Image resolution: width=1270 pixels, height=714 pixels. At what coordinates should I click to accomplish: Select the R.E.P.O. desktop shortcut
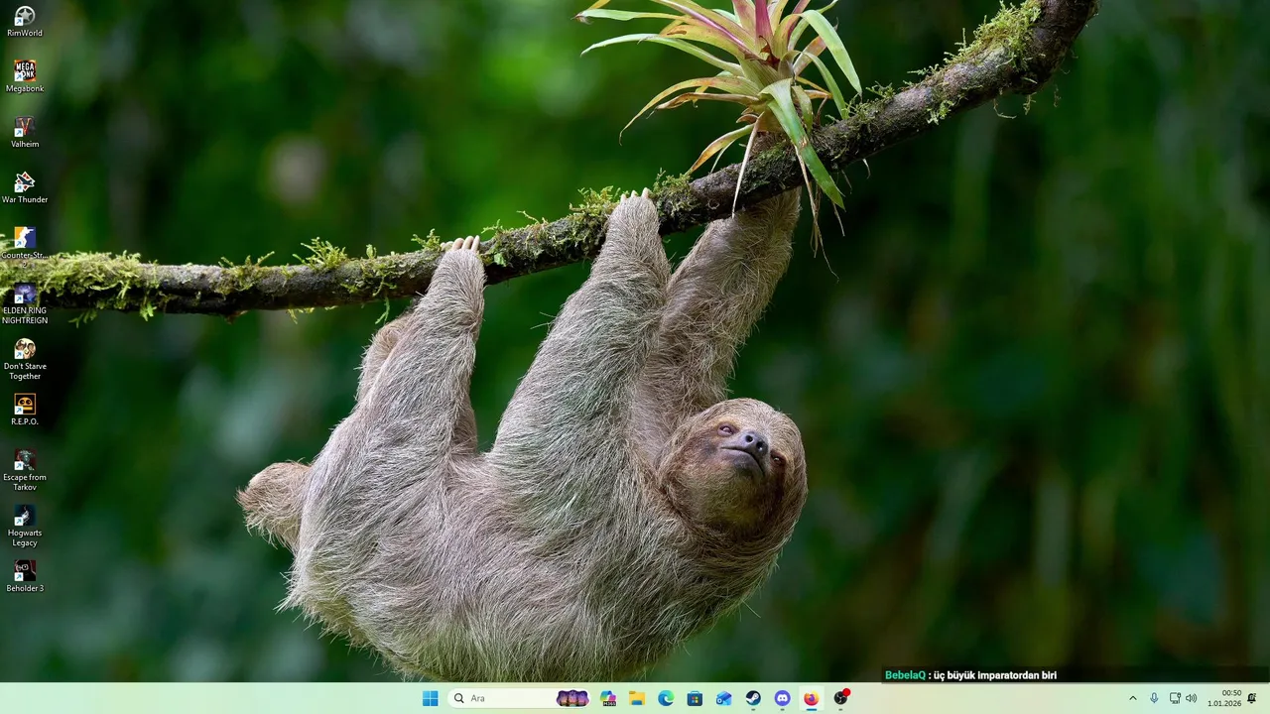coord(25,410)
